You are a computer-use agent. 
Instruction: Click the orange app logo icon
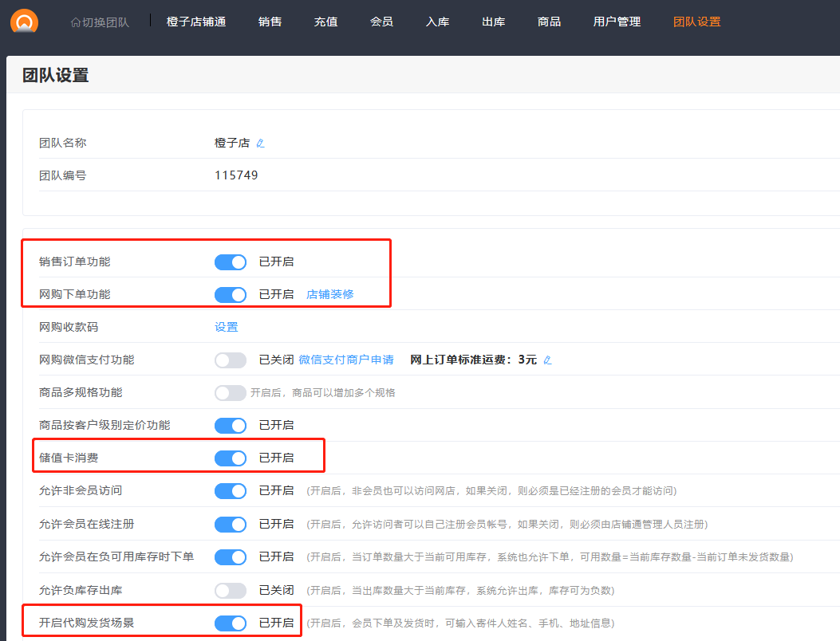point(24,22)
